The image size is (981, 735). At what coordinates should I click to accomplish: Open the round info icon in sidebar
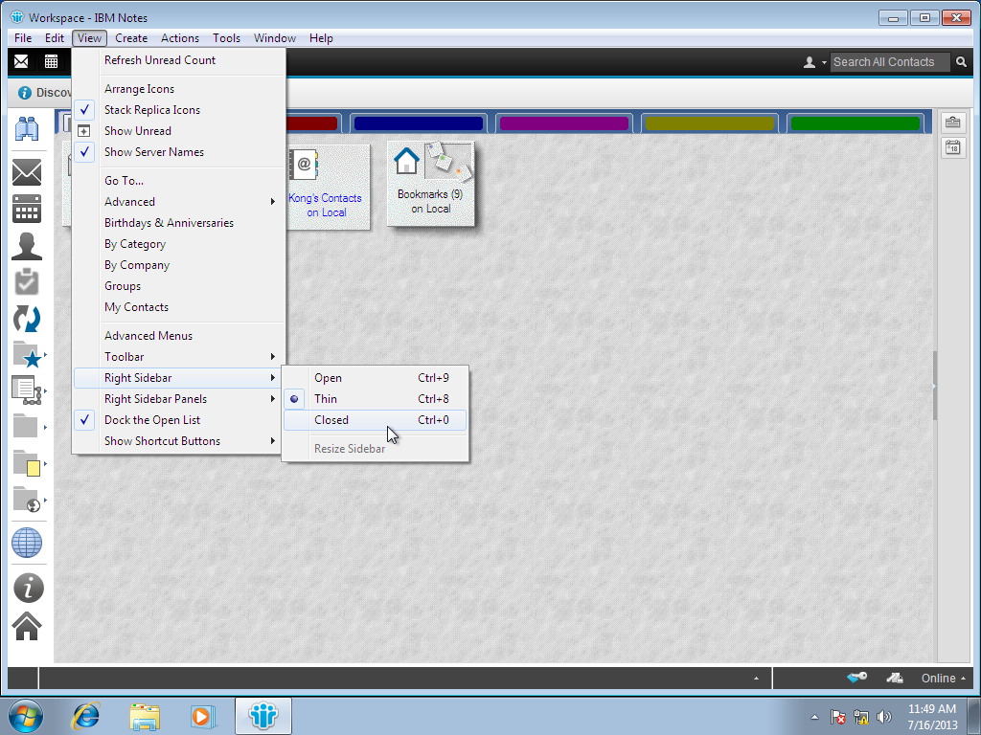(28, 588)
